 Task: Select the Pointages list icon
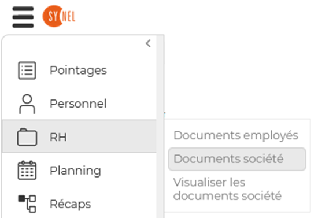click(27, 71)
